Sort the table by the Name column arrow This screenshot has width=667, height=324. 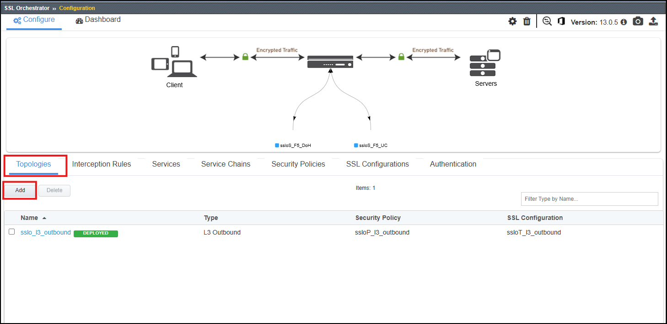point(44,218)
